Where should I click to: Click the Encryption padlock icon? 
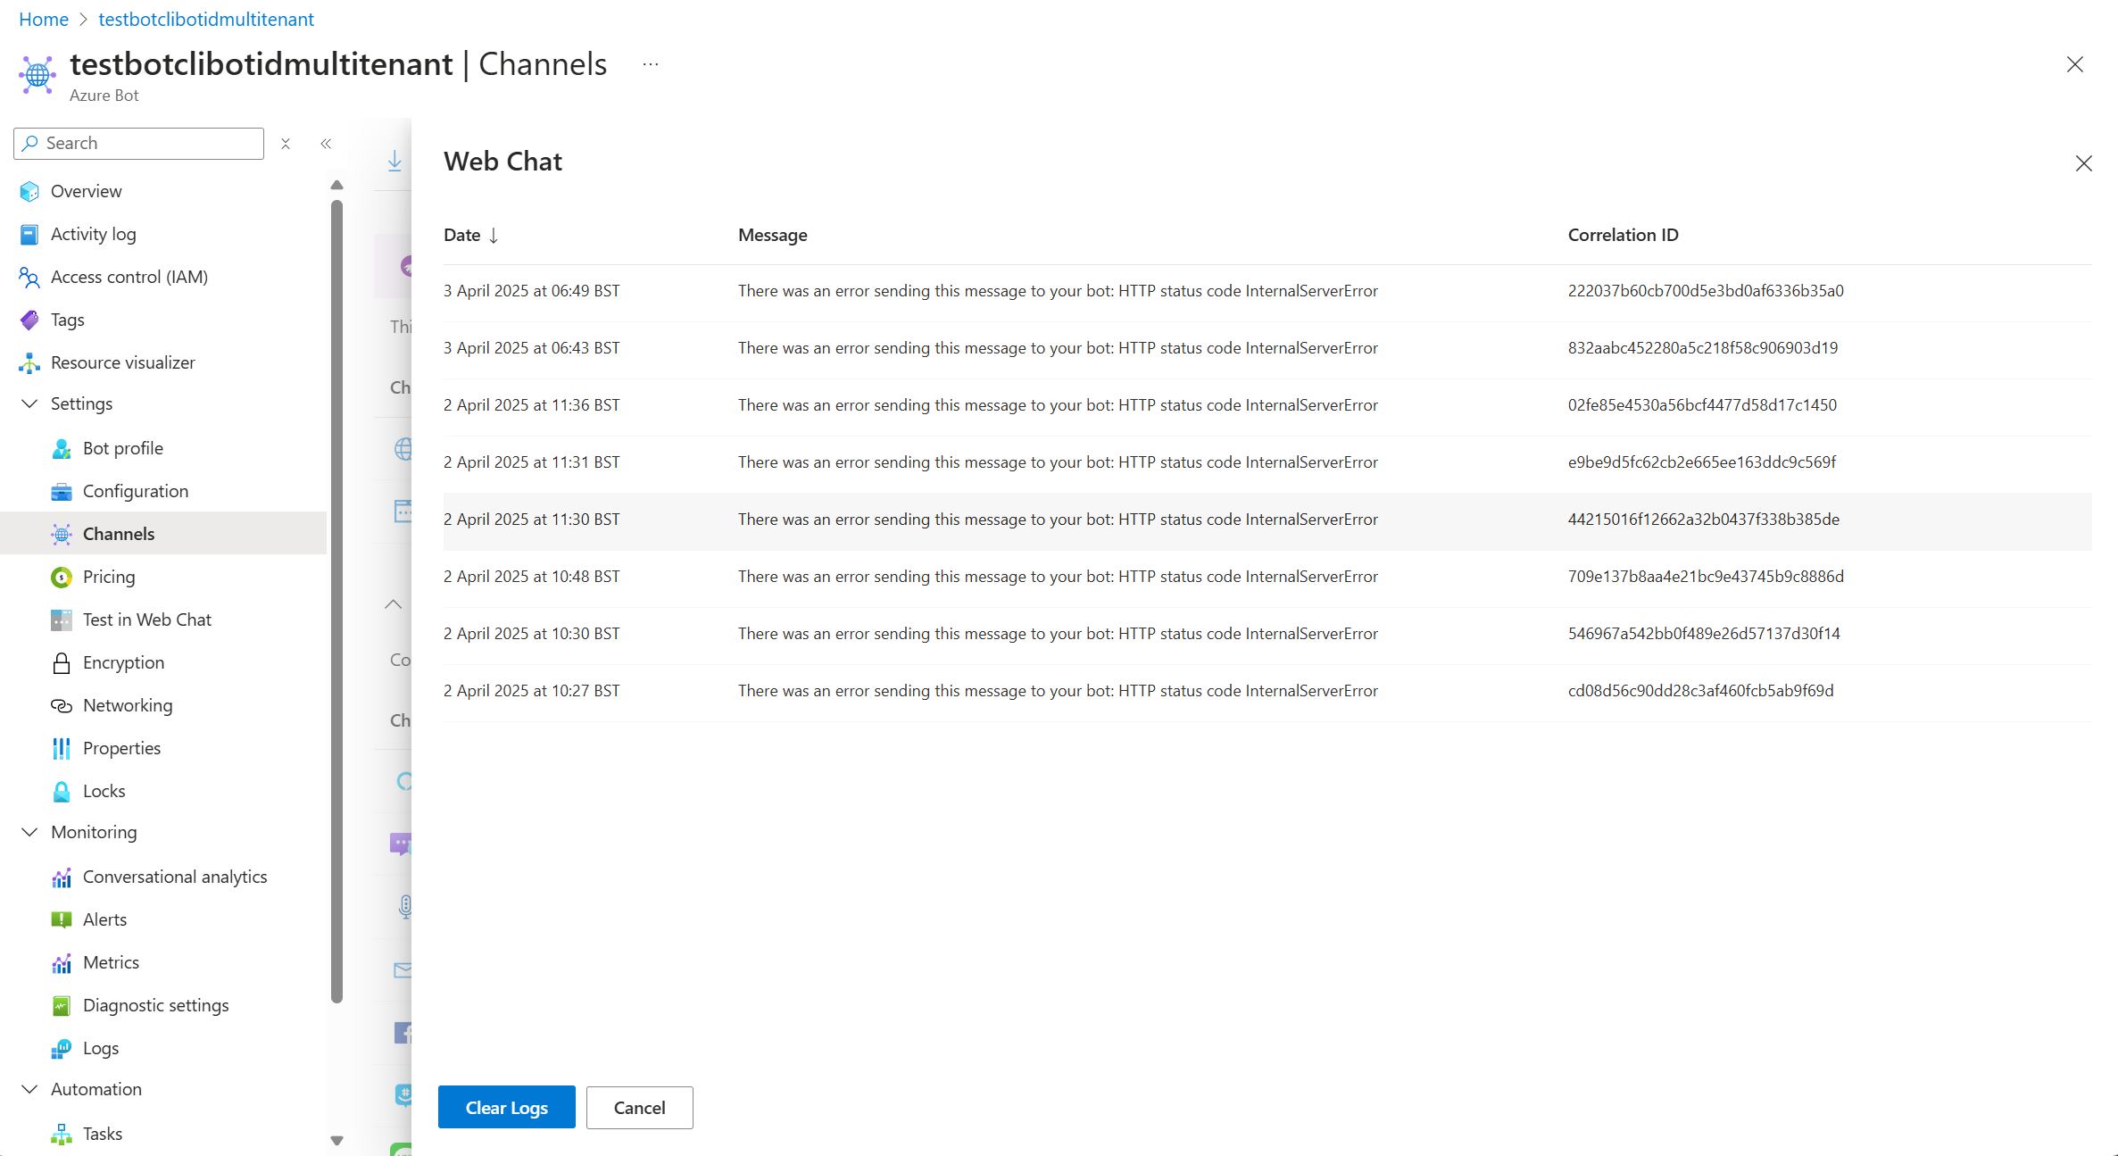(x=62, y=662)
